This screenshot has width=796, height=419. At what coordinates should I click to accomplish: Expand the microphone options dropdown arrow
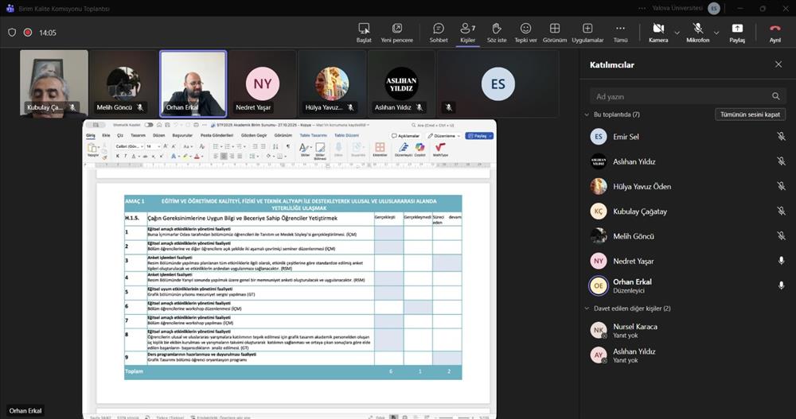[716, 33]
